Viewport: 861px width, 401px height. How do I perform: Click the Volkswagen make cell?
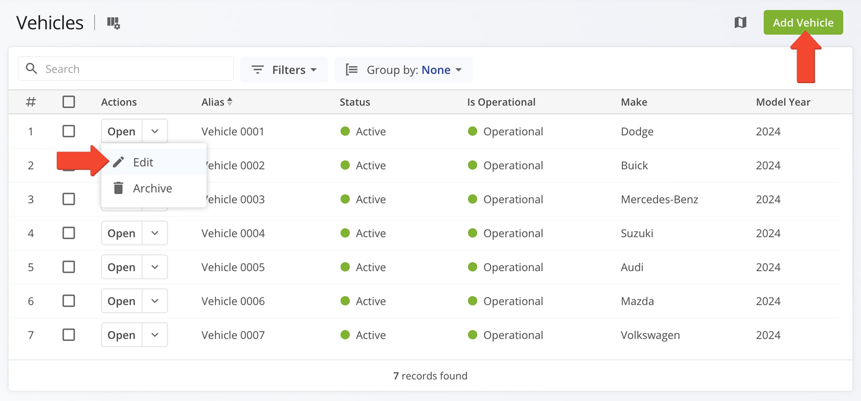tap(650, 335)
